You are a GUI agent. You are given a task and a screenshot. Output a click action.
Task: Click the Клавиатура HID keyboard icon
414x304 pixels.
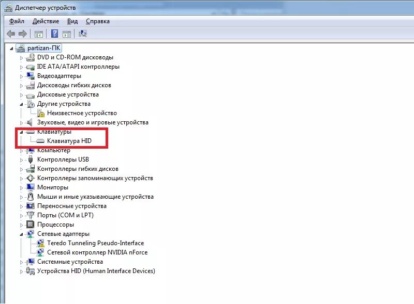click(x=40, y=141)
